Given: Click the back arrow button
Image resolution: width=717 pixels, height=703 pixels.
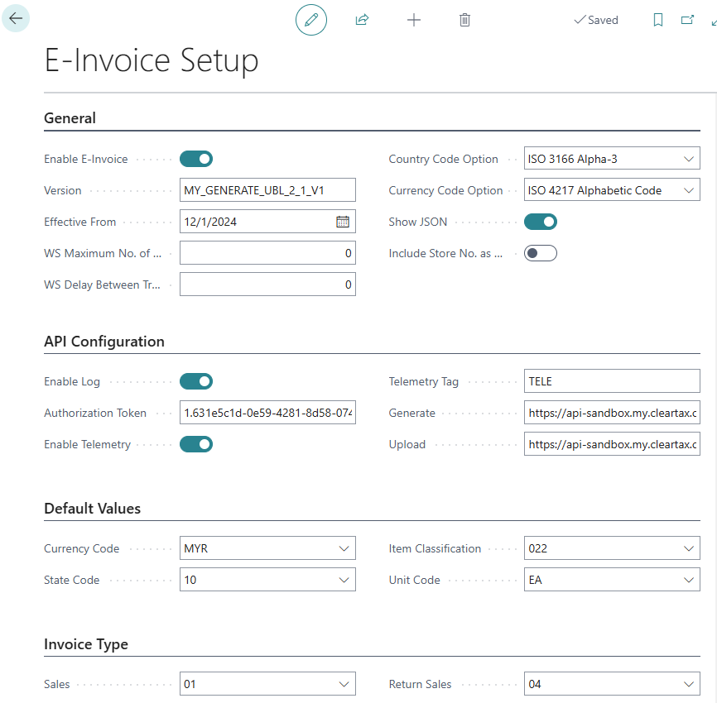Looking at the screenshot, I should (16, 18).
